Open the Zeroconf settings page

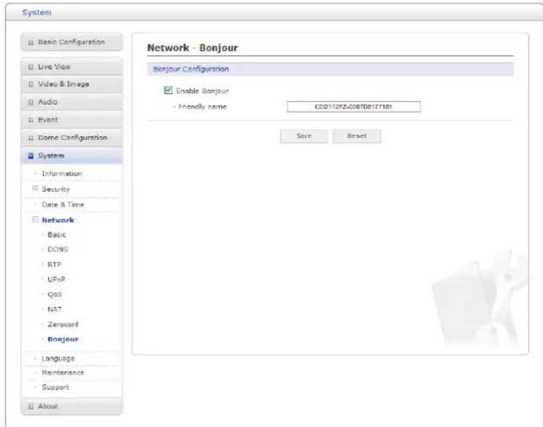click(x=63, y=324)
